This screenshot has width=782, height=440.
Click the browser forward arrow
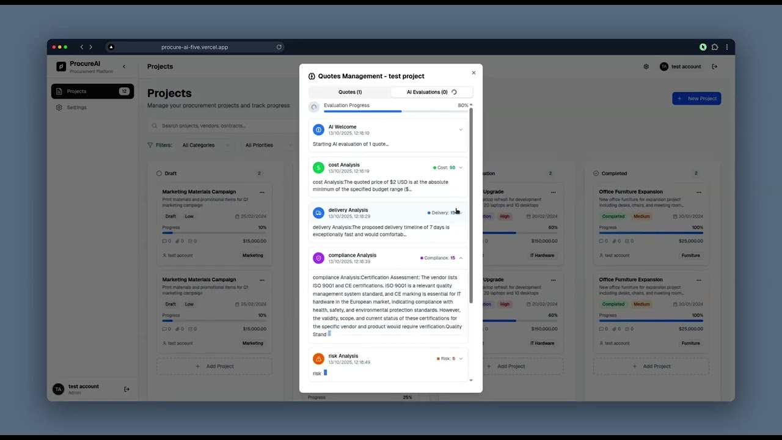pos(91,47)
